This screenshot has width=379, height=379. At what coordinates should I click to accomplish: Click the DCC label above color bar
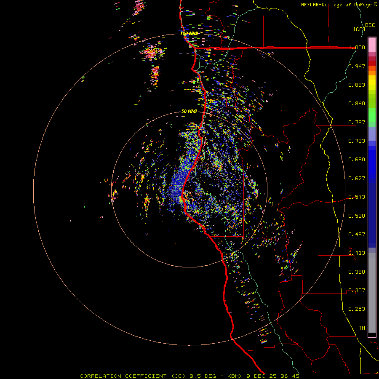(370, 25)
